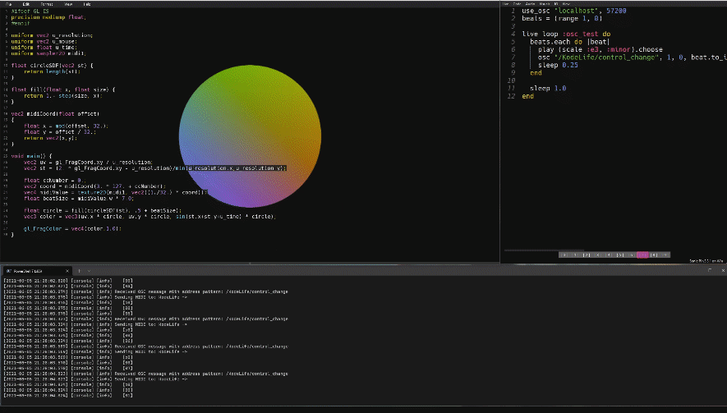Click the 'precision mediump float;' line
The width and height of the screenshot is (727, 413).
(48, 17)
